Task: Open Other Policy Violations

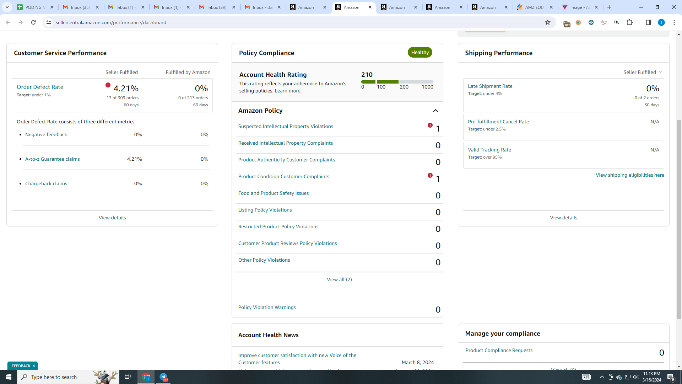Action: [264, 260]
